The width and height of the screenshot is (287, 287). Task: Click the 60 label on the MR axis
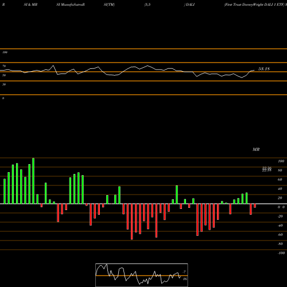pyautogui.click(x=280, y=180)
